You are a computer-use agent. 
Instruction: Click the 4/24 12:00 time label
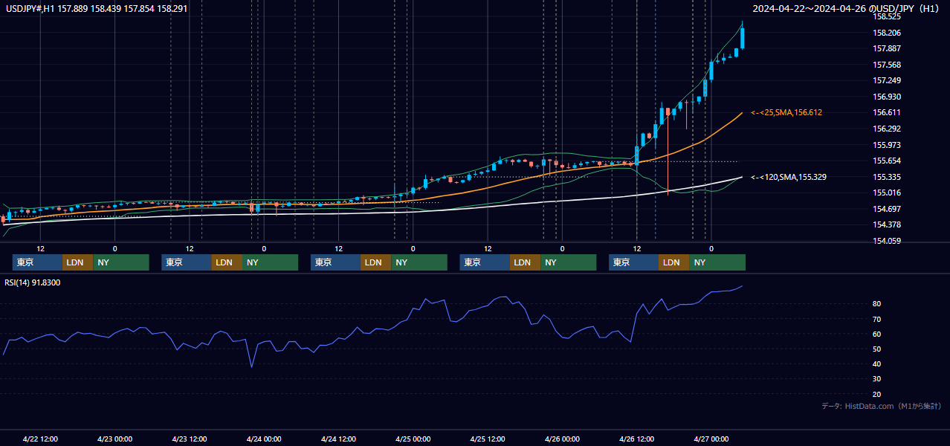click(339, 439)
